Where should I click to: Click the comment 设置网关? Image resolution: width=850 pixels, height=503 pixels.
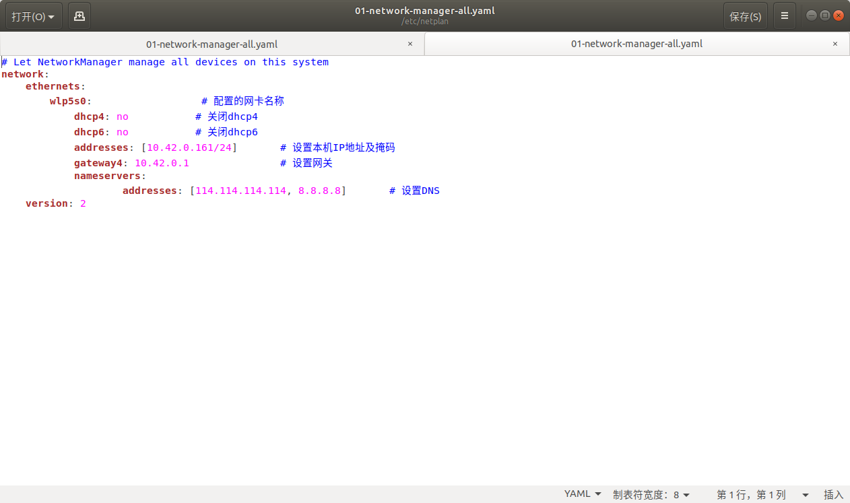point(306,163)
